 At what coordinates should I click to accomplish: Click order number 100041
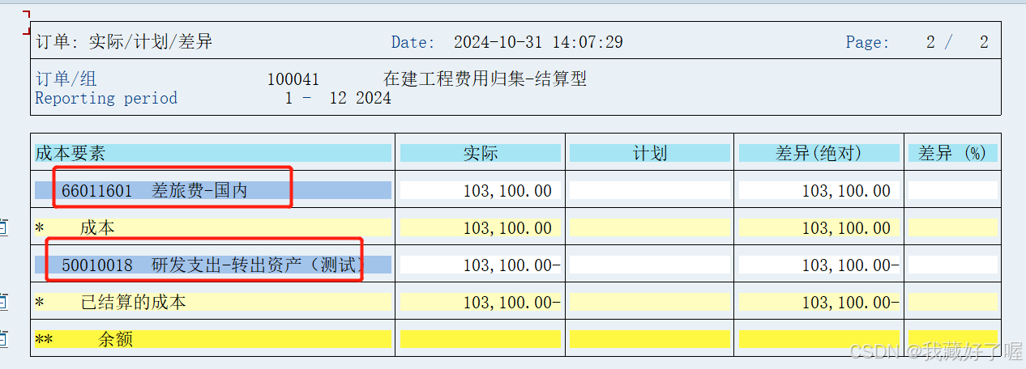293,79
